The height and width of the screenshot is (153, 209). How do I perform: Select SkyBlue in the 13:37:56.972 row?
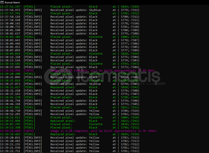pos(95,10)
